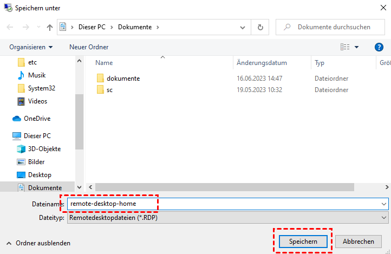Click the Back navigation arrow
Screen dimensions: 391x254
[x=10, y=27]
